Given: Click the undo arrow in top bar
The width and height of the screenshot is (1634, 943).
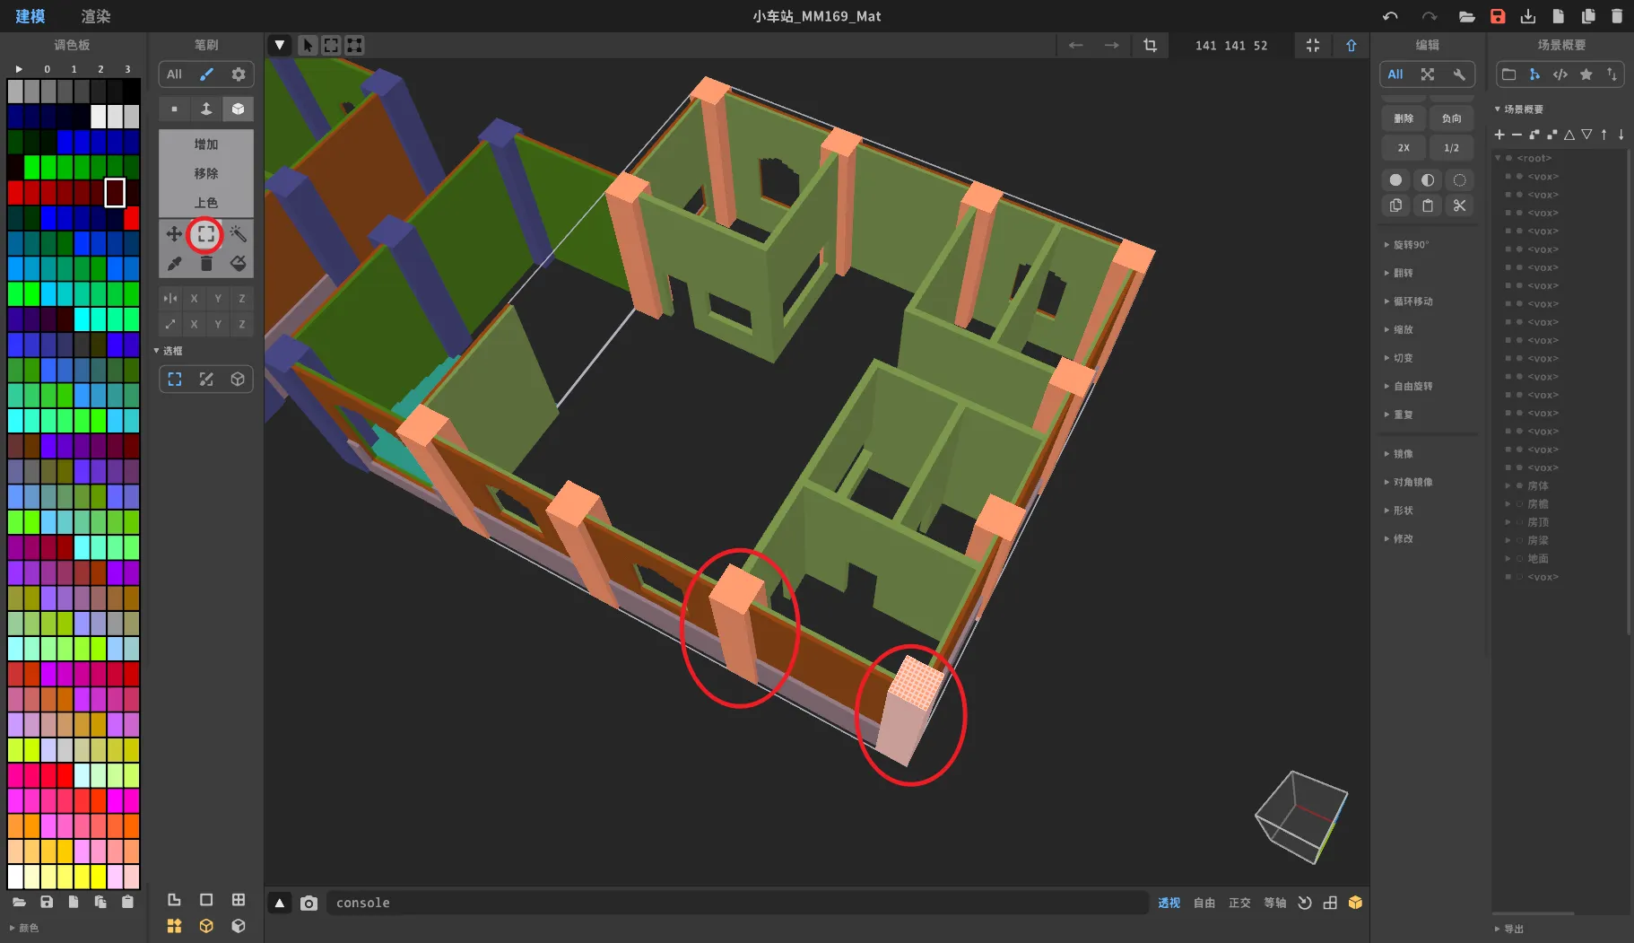Looking at the screenshot, I should [x=1390, y=16].
